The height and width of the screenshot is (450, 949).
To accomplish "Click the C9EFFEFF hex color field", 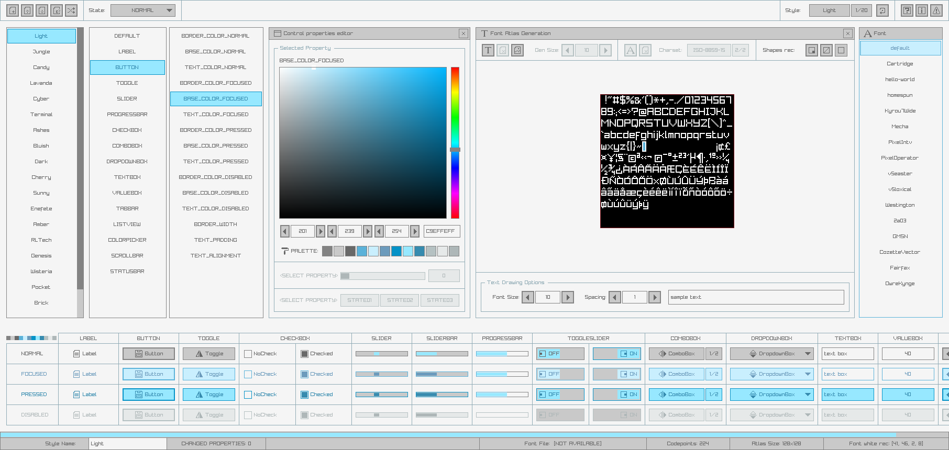I will (442, 231).
